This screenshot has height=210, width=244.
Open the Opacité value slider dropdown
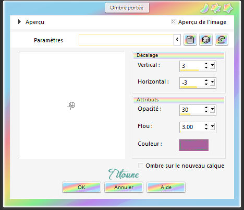click(x=212, y=110)
